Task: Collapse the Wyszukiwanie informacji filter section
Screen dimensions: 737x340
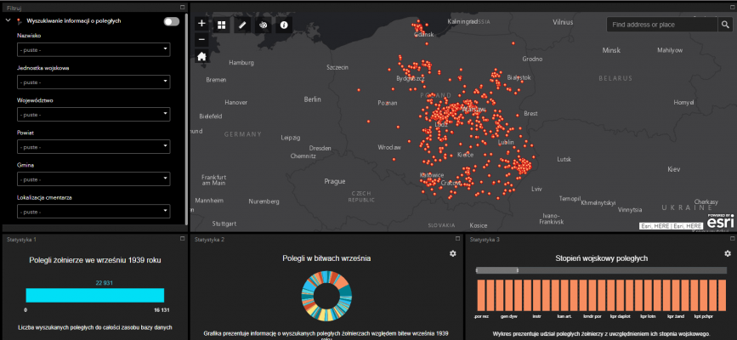Action: 9,21
